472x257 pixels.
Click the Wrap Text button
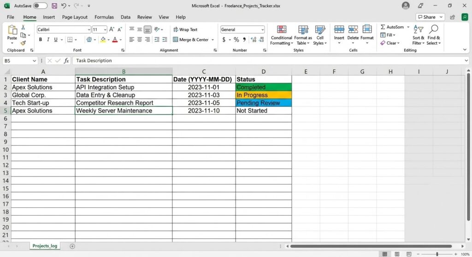pos(185,29)
